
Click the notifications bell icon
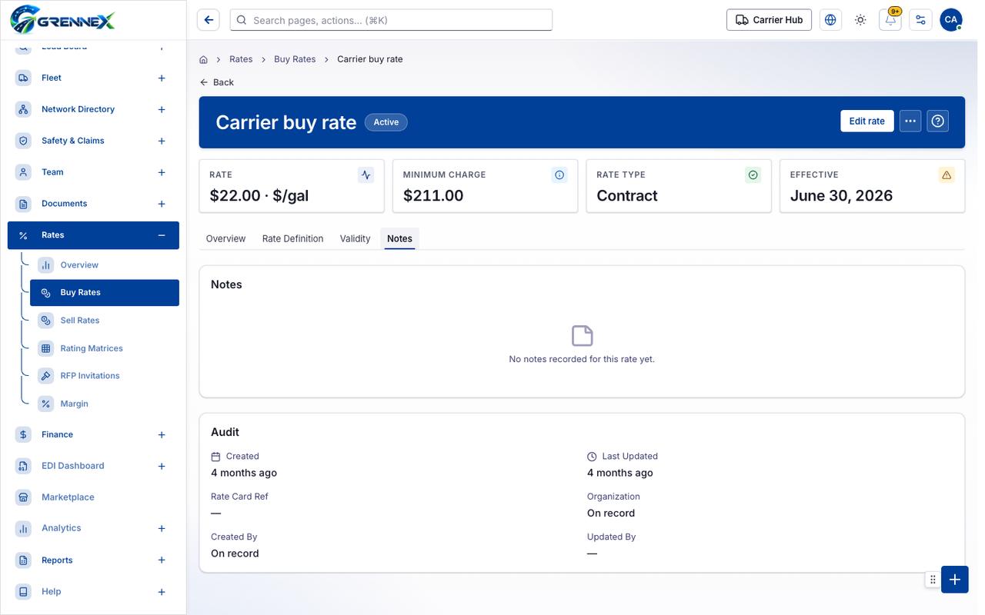click(x=890, y=20)
